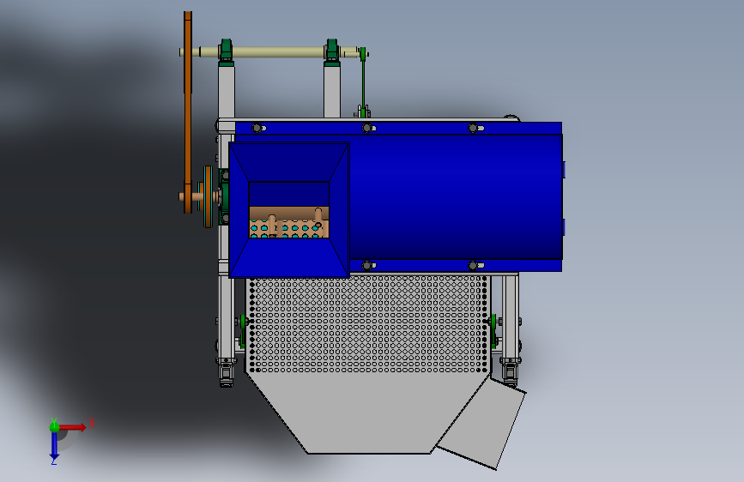Select the tan drum visible inside hopper

point(289,222)
